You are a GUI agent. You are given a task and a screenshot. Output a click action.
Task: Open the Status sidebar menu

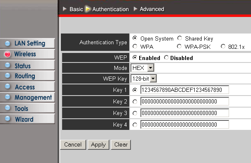click(27, 65)
